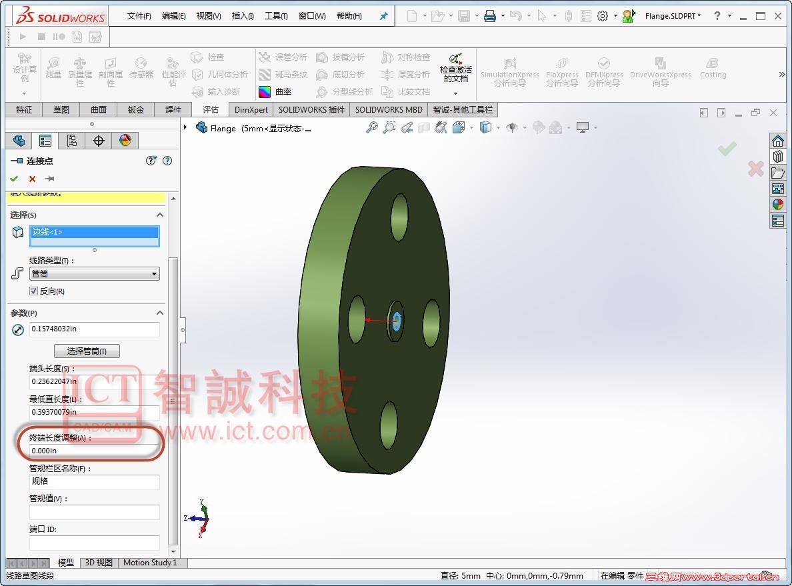Viewport: 792px width, 586px height.
Task: Open the DisplayManager color sphere tab
Action: pos(125,141)
